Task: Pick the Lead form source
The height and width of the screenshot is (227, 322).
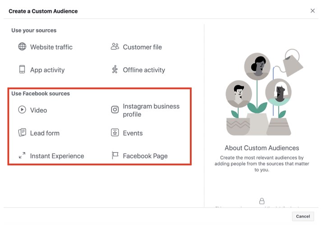Action: [x=39, y=133]
